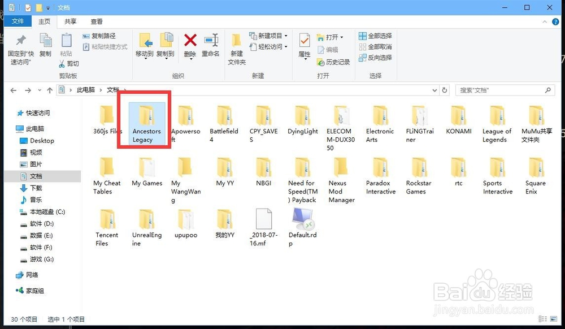Select the Rockstar Games folder
Image resolution: width=565 pixels, height=329 pixels.
click(419, 176)
